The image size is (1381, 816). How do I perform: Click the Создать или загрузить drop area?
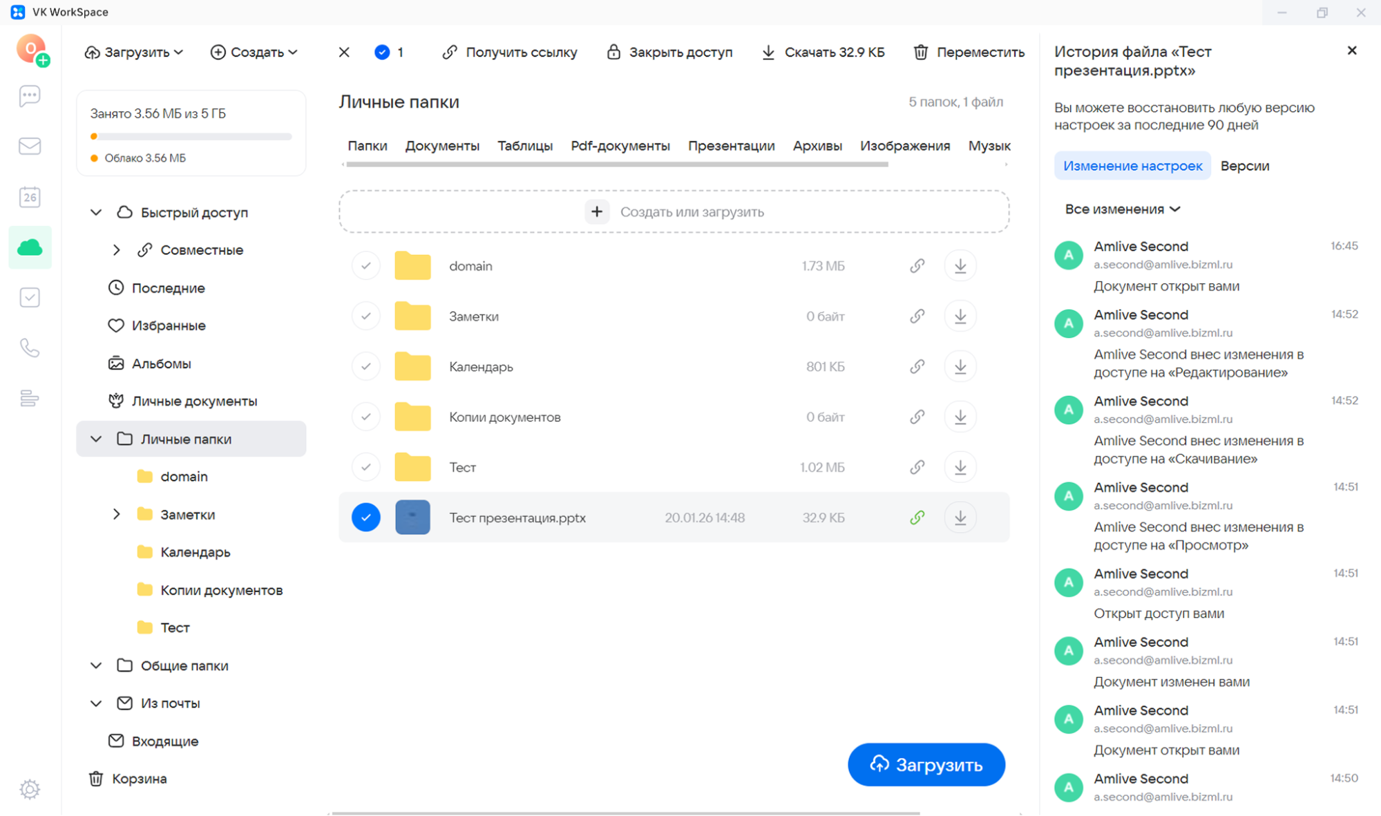point(674,212)
